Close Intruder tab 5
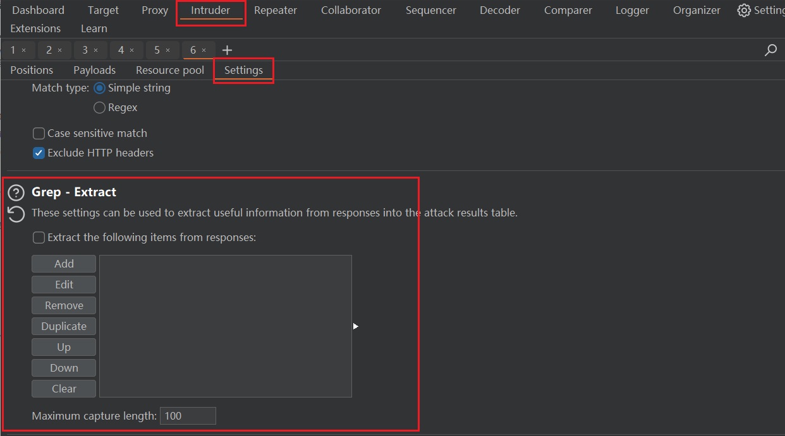785x436 pixels. [168, 50]
